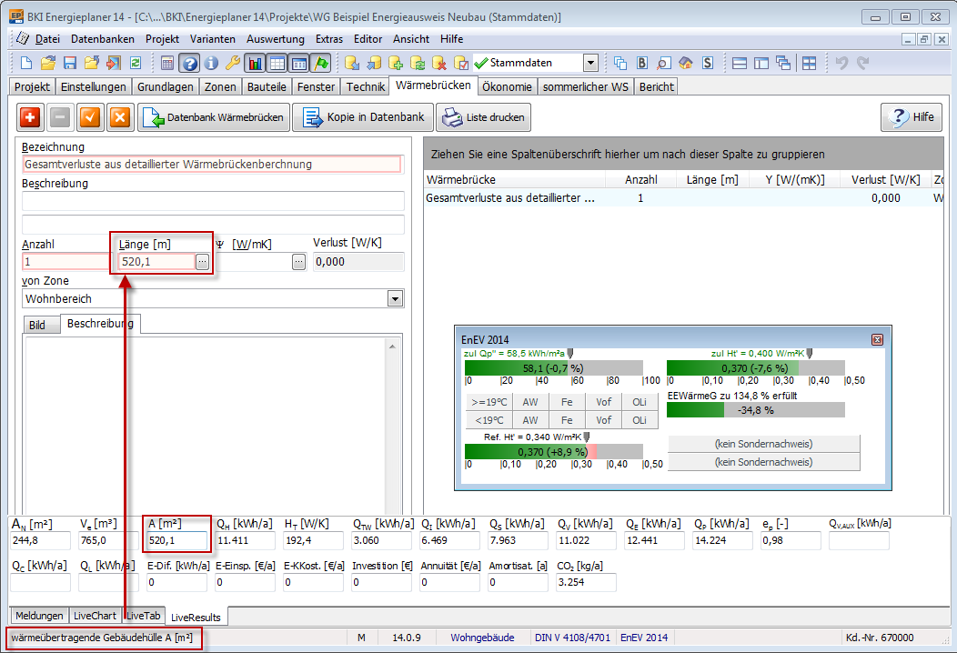Click the house toolbar icon
957x653 pixels.
[x=686, y=63]
